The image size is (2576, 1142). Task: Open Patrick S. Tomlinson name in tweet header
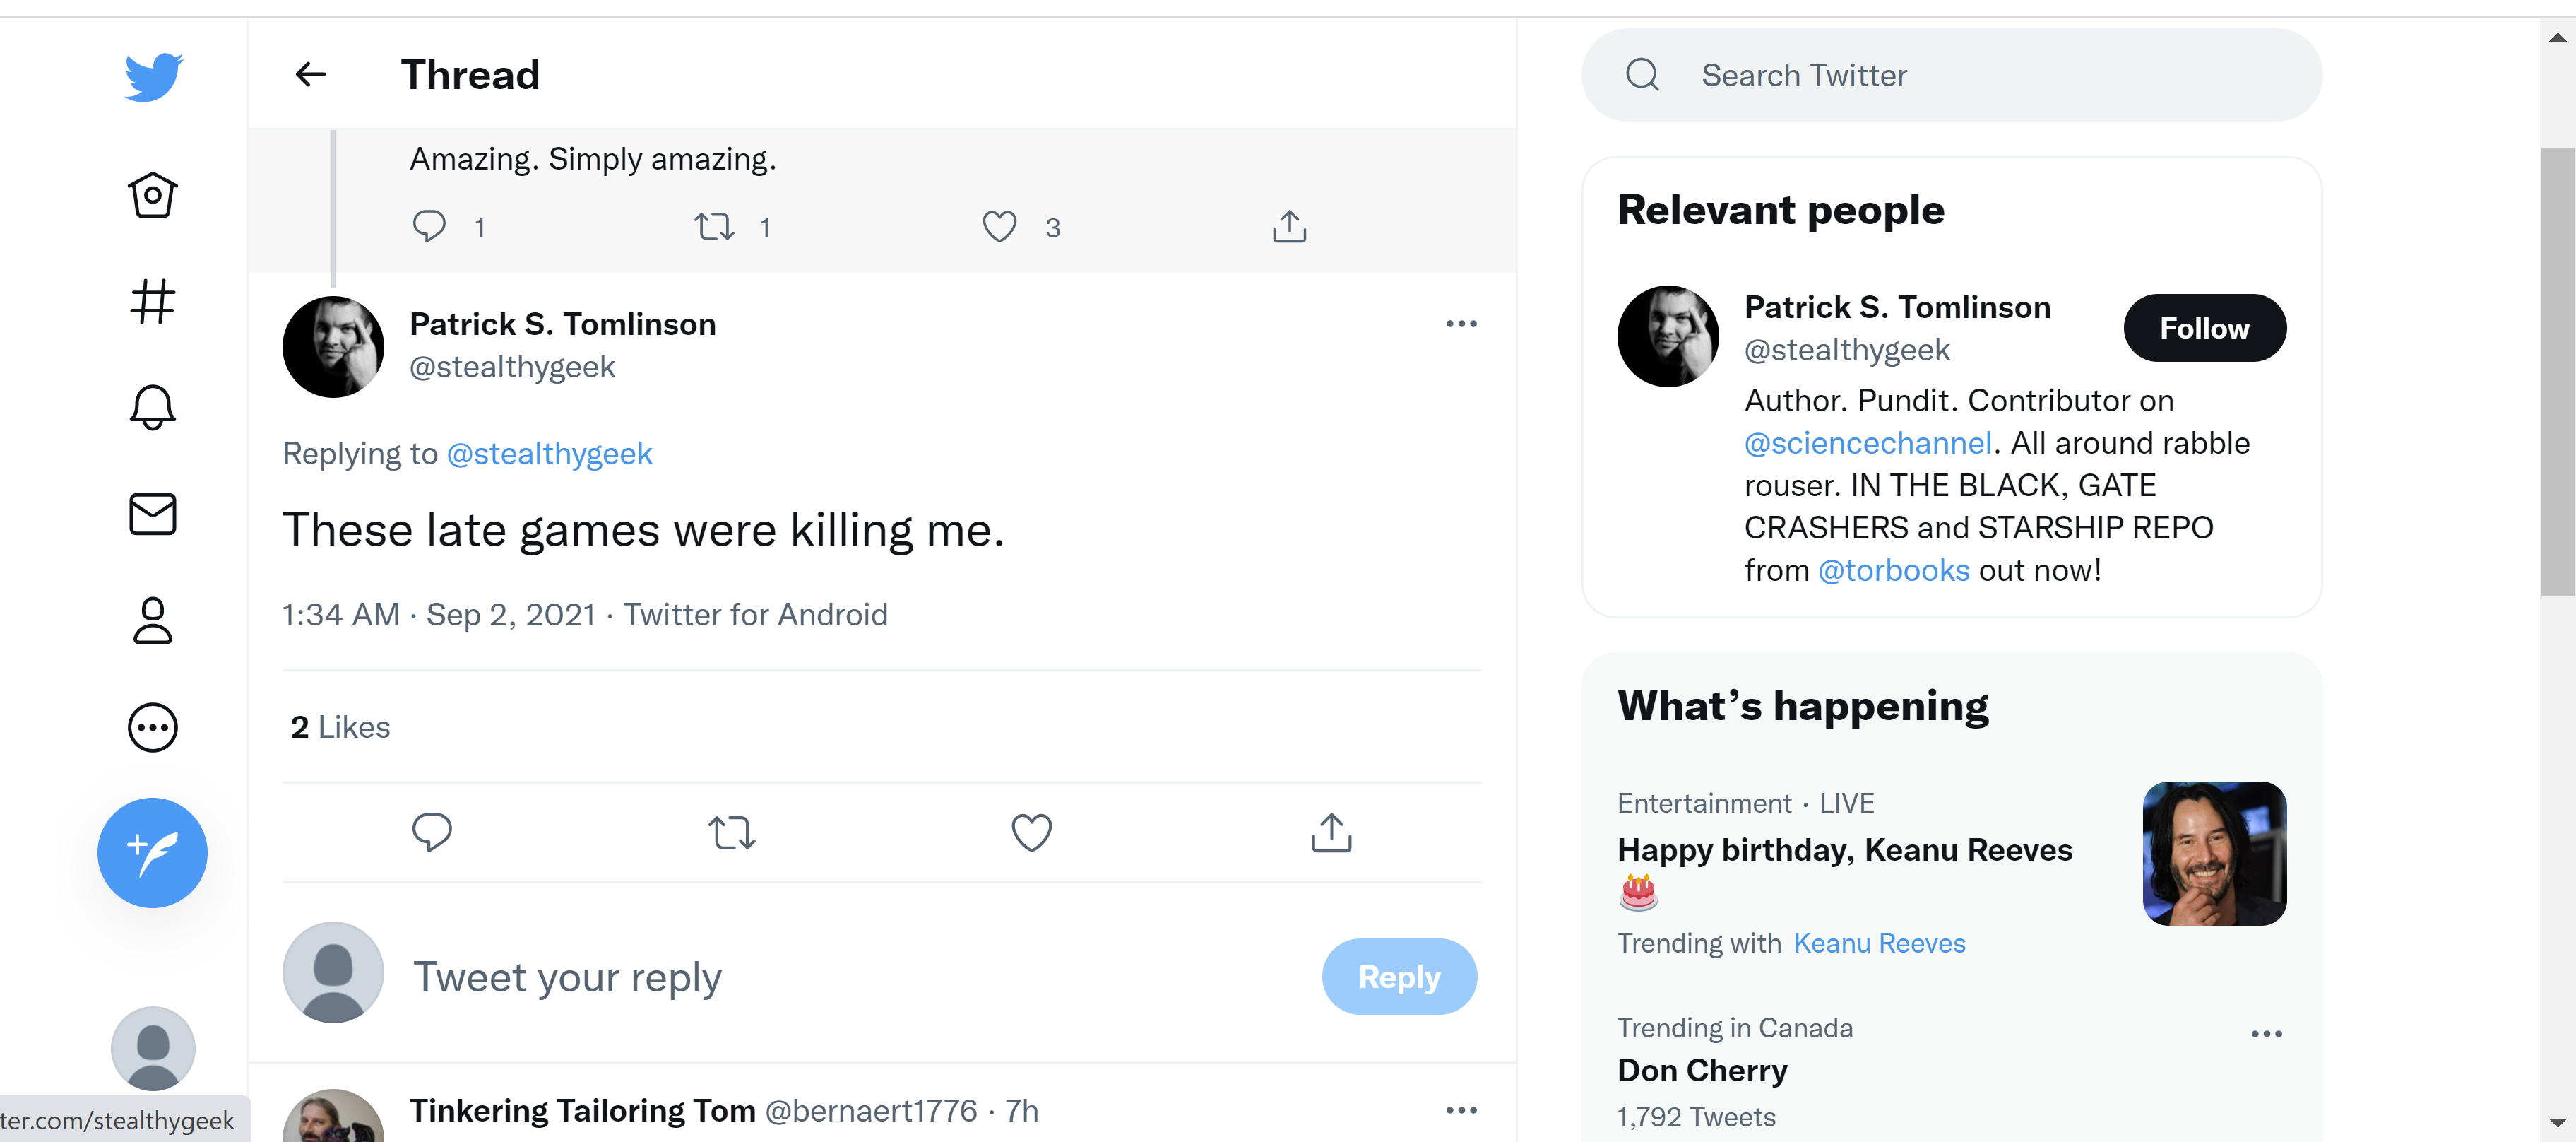click(x=562, y=325)
